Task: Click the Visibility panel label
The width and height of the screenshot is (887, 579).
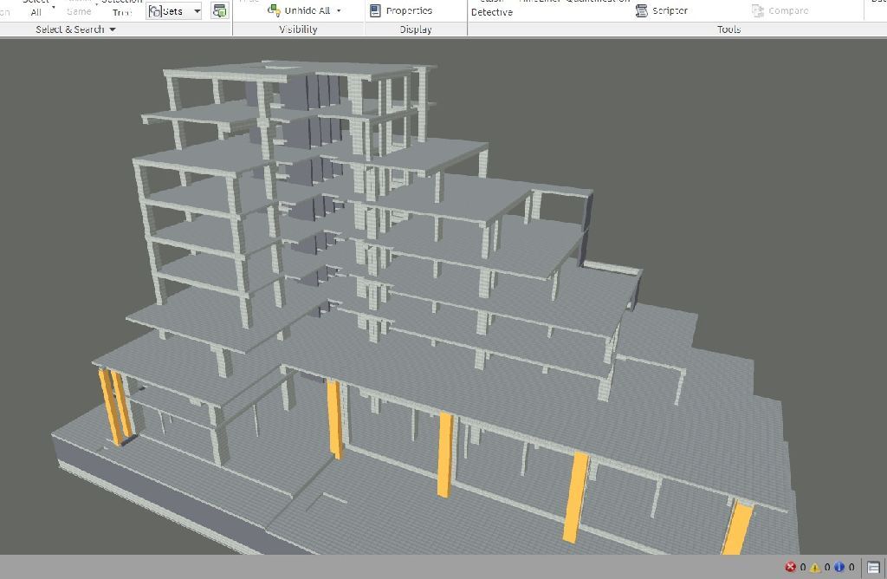Action: pyautogui.click(x=298, y=29)
